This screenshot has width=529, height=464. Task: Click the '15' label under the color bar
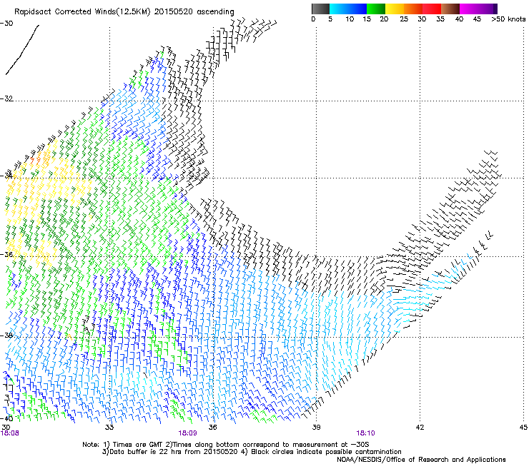point(367,19)
